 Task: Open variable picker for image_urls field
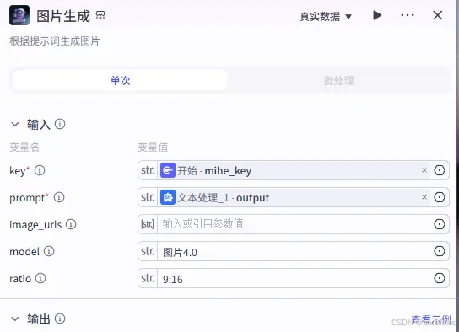(440, 224)
